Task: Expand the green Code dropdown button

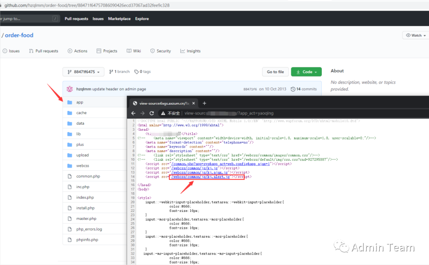Action: click(x=306, y=72)
